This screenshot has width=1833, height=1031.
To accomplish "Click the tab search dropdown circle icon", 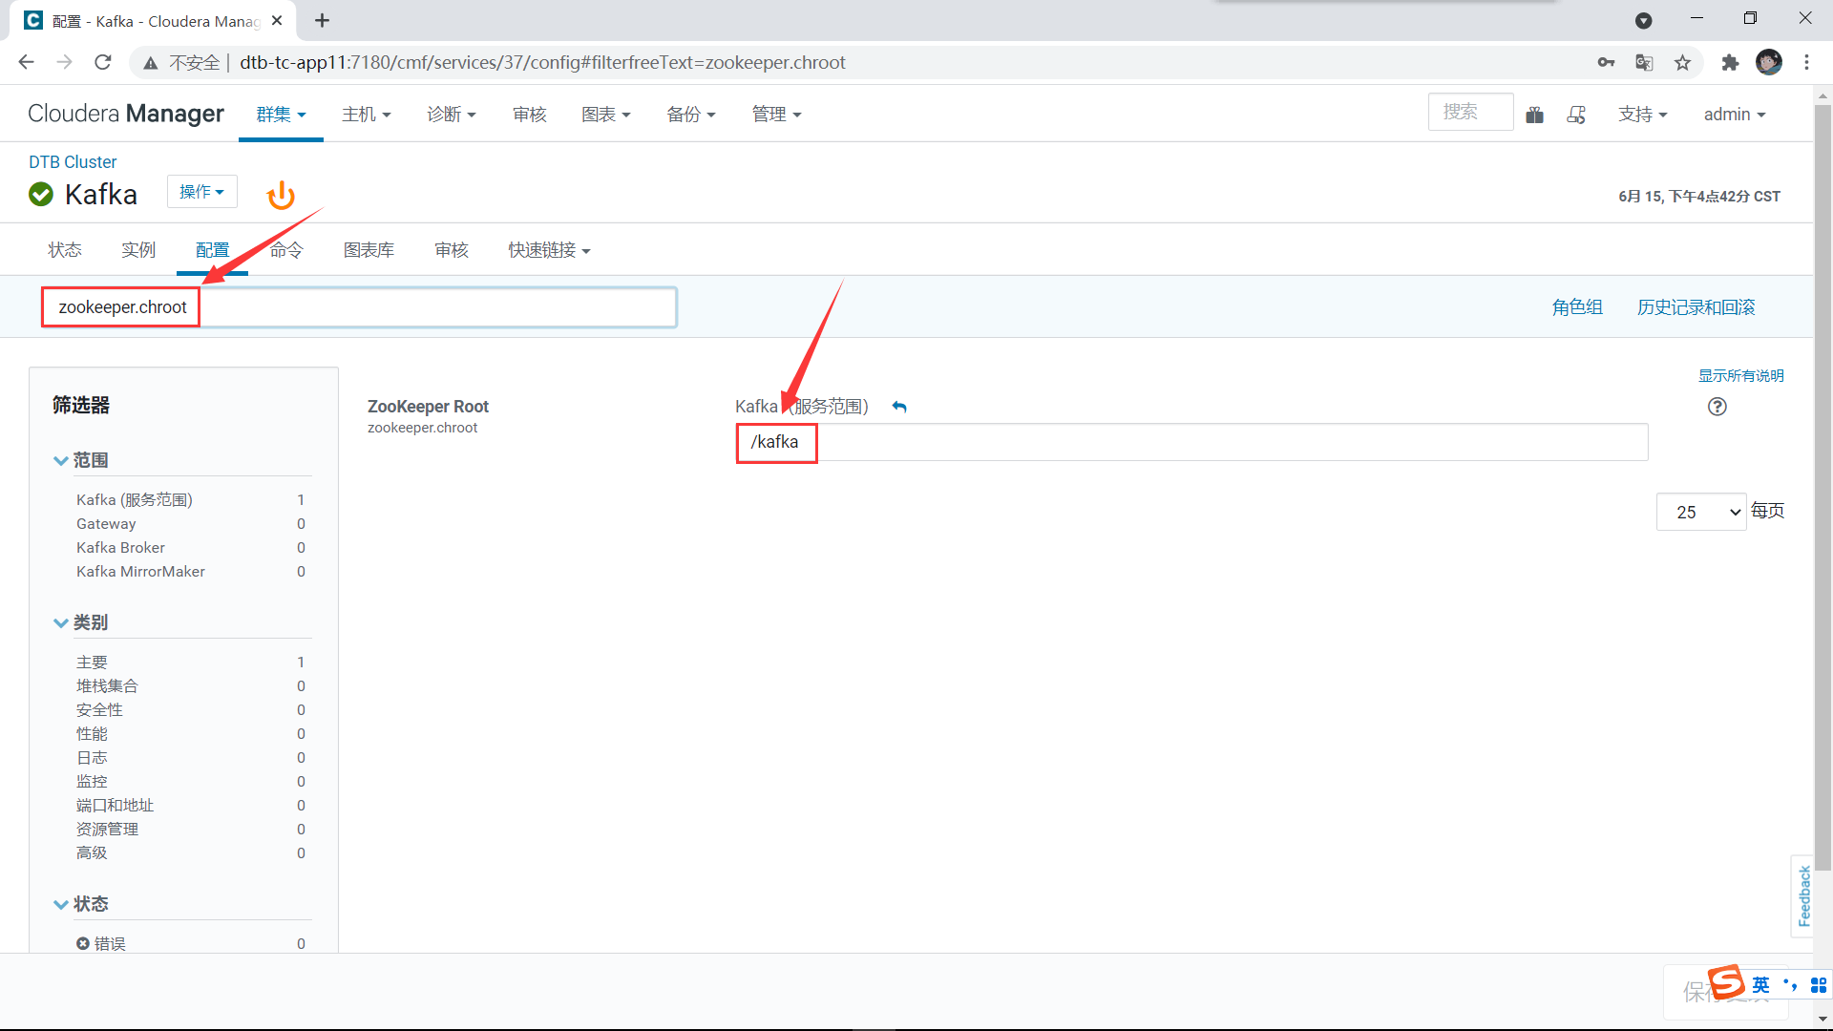I will tap(1643, 20).
